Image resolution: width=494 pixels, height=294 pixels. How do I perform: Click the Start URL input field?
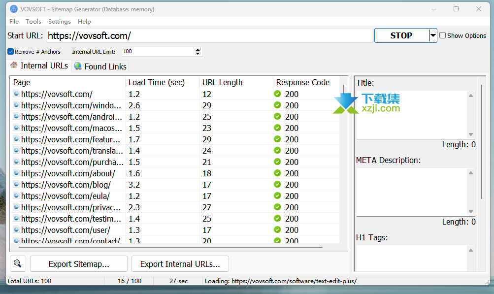(210, 35)
